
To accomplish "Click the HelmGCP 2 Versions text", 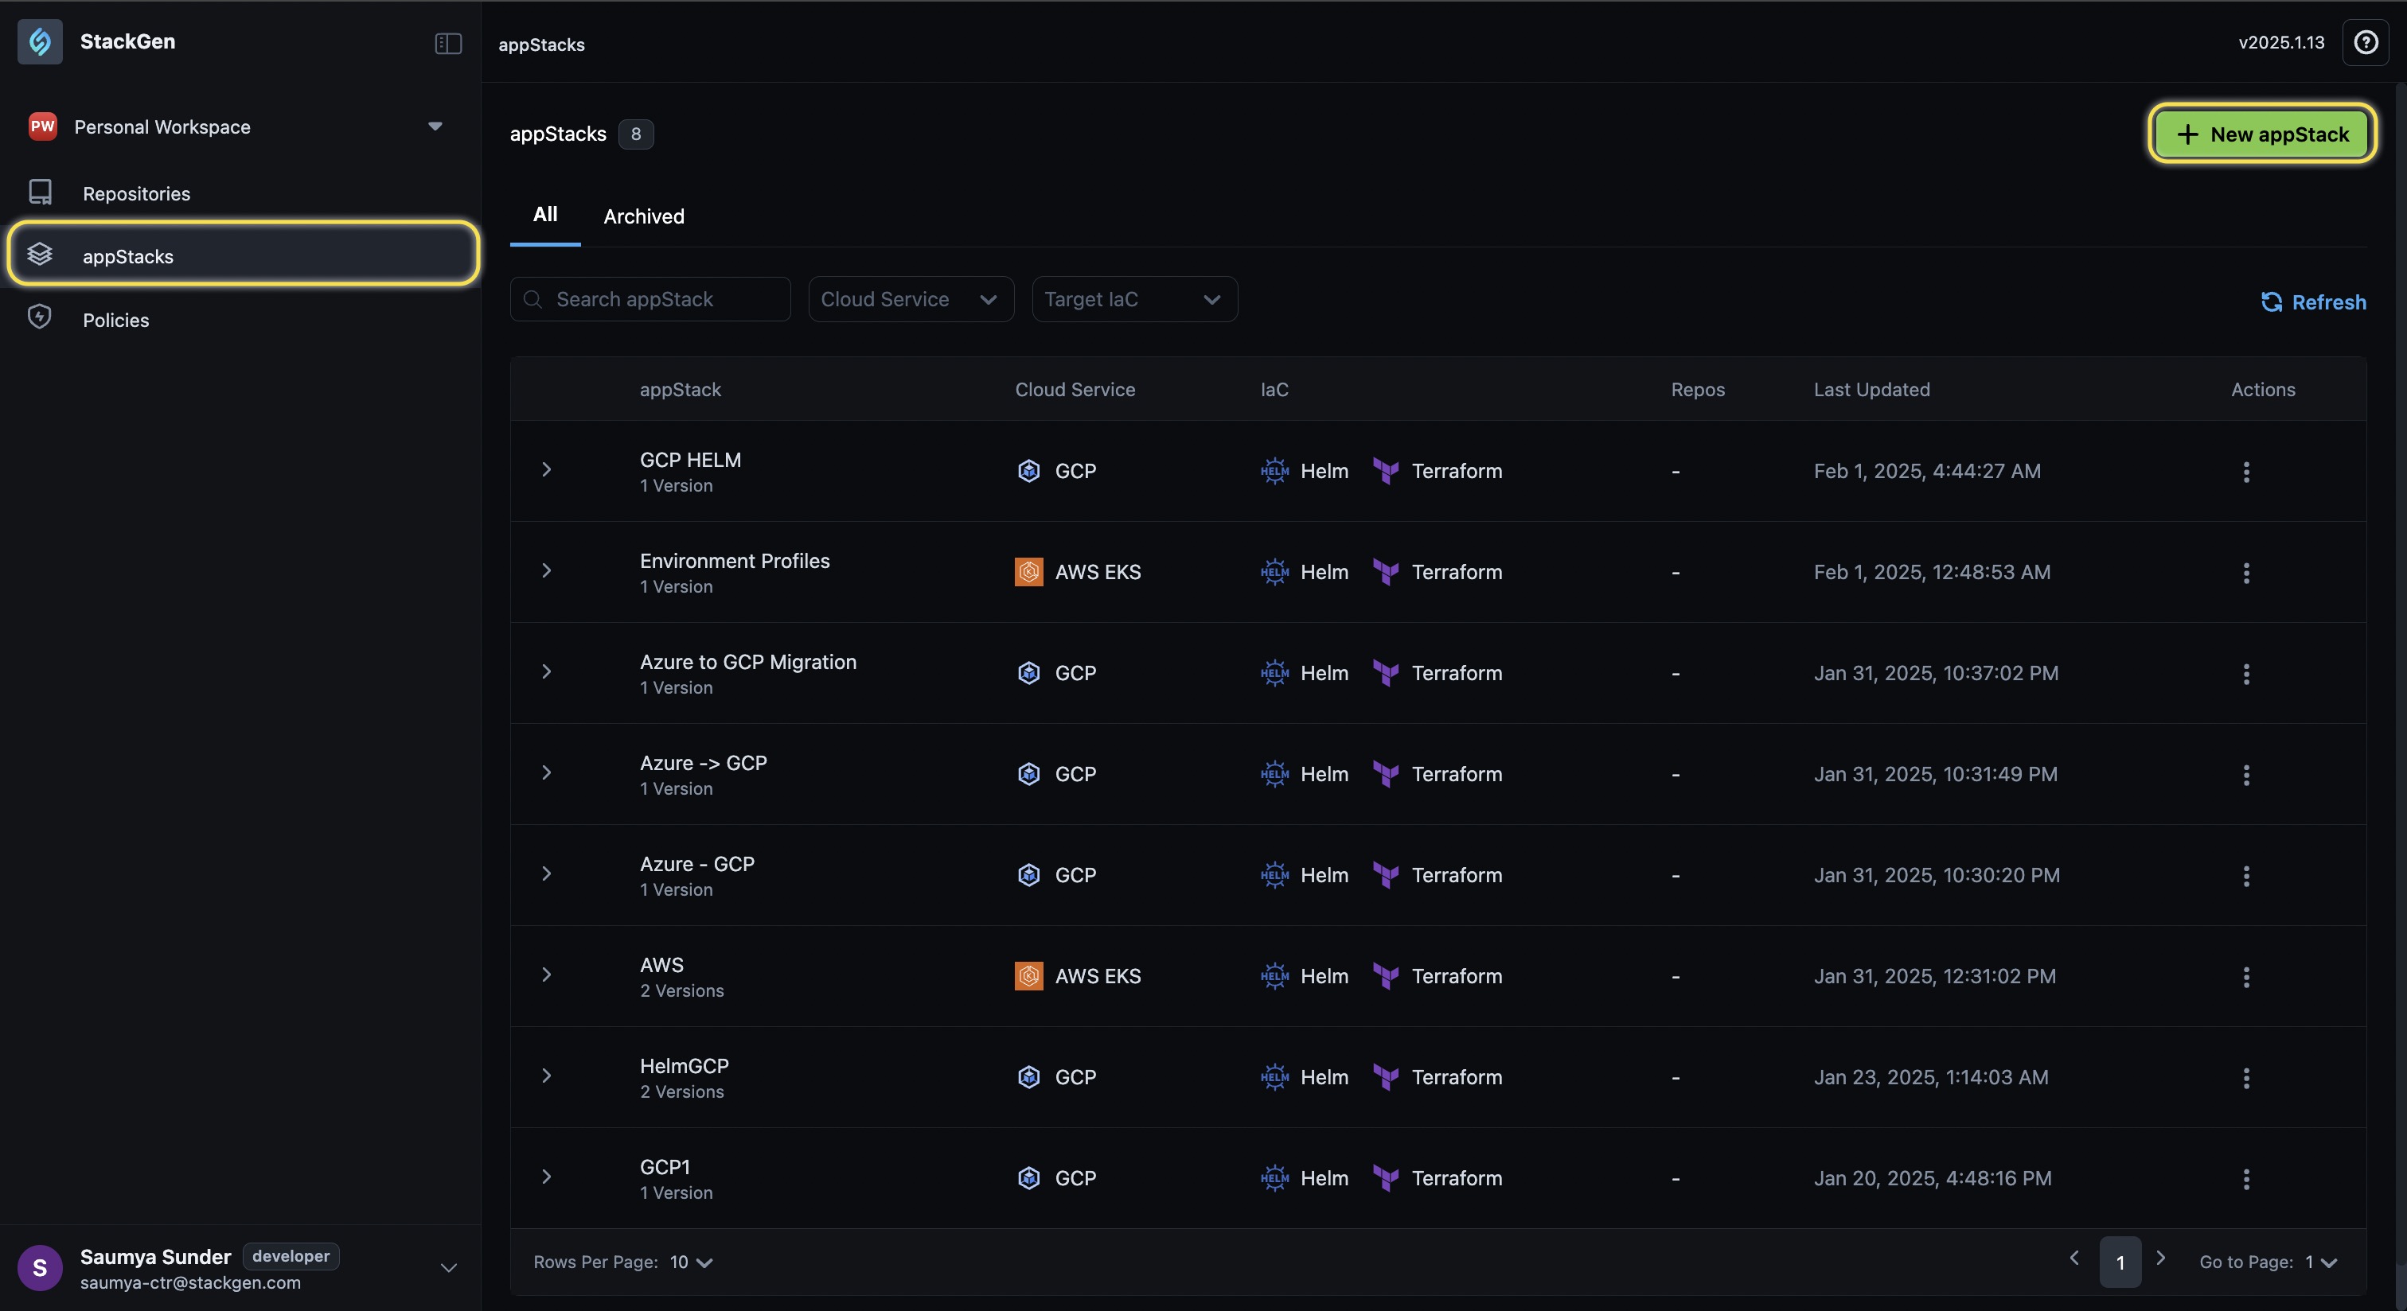I will click(682, 1091).
